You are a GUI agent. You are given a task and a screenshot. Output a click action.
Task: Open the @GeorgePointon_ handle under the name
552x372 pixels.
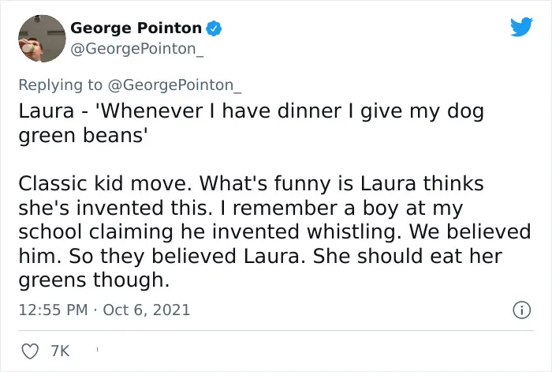[x=137, y=49]
